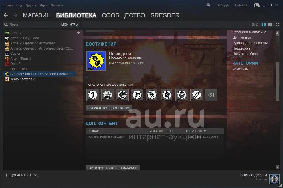The height and width of the screenshot is (188, 283).
Task: Open the Игры menu
Action: tap(43, 5)
